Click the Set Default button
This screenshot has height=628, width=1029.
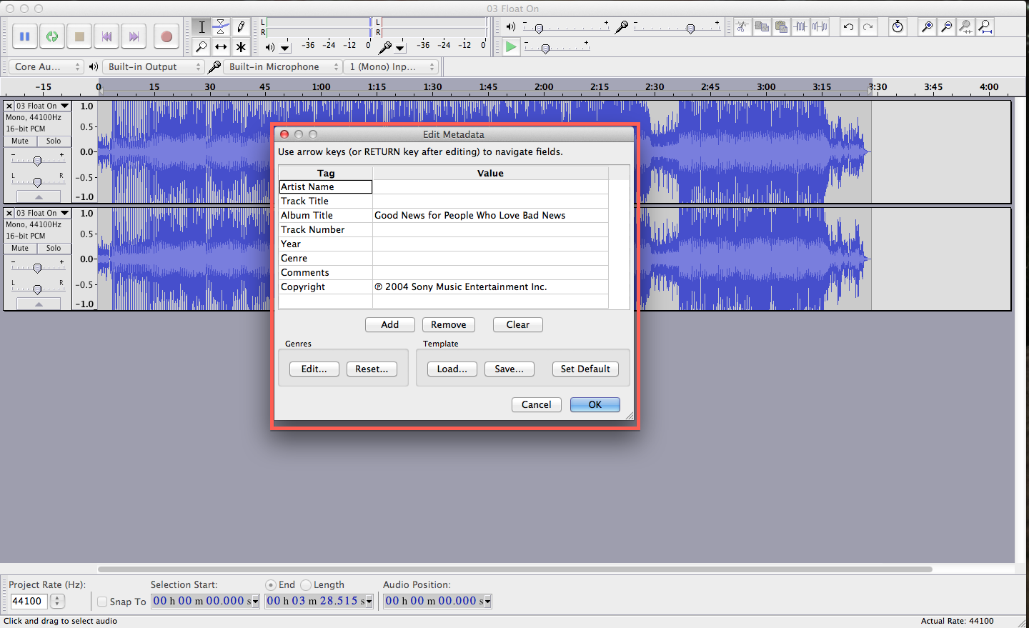[585, 369]
